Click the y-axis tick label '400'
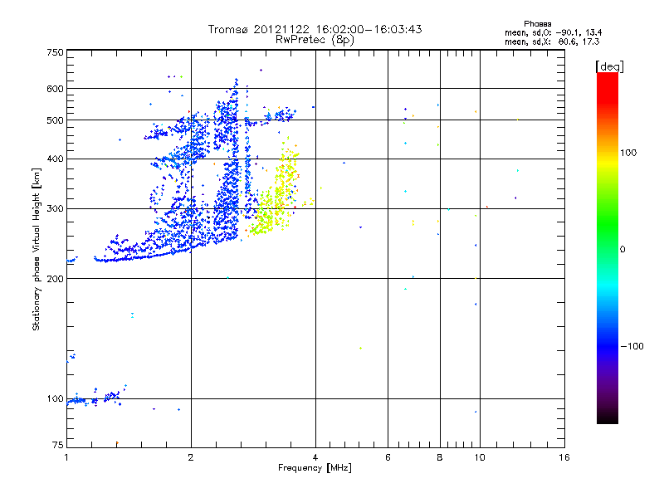Image resolution: width=664 pixels, height=498 pixels. 55,159
